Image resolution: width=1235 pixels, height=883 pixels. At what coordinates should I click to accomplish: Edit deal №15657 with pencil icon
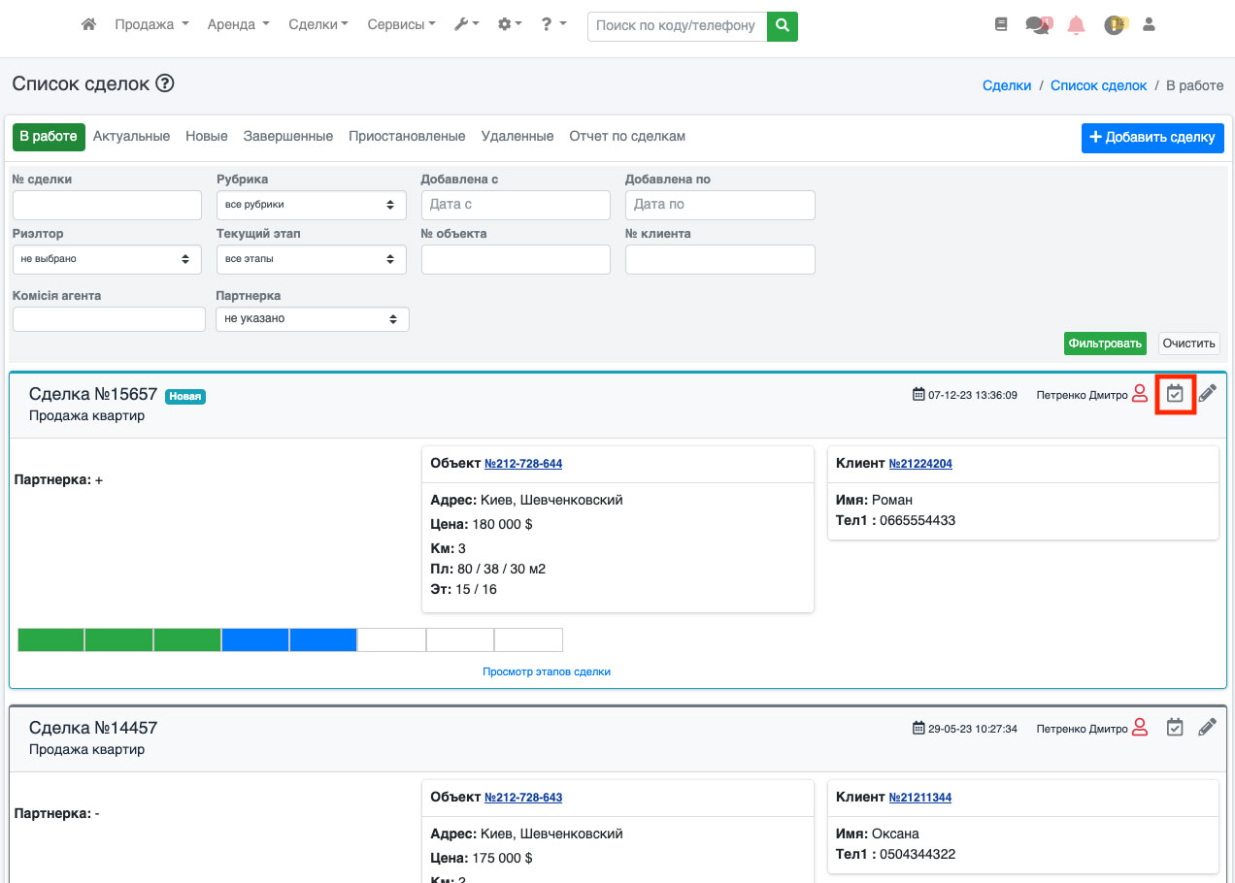[x=1207, y=394]
